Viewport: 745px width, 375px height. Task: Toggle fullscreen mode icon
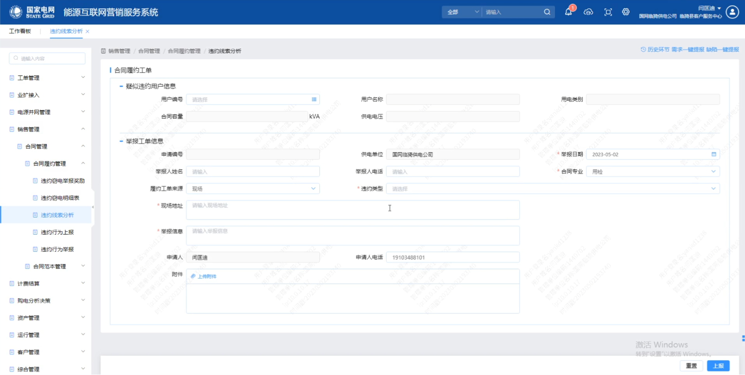coord(608,12)
